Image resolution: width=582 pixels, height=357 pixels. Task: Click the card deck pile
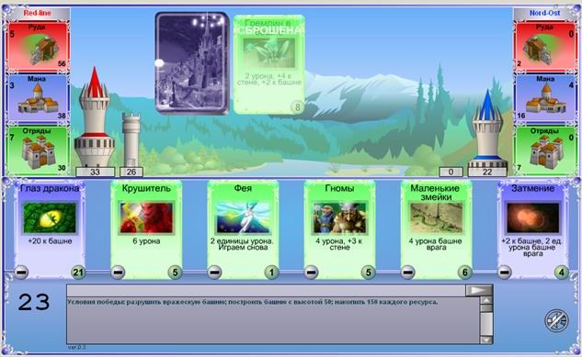[x=192, y=62]
